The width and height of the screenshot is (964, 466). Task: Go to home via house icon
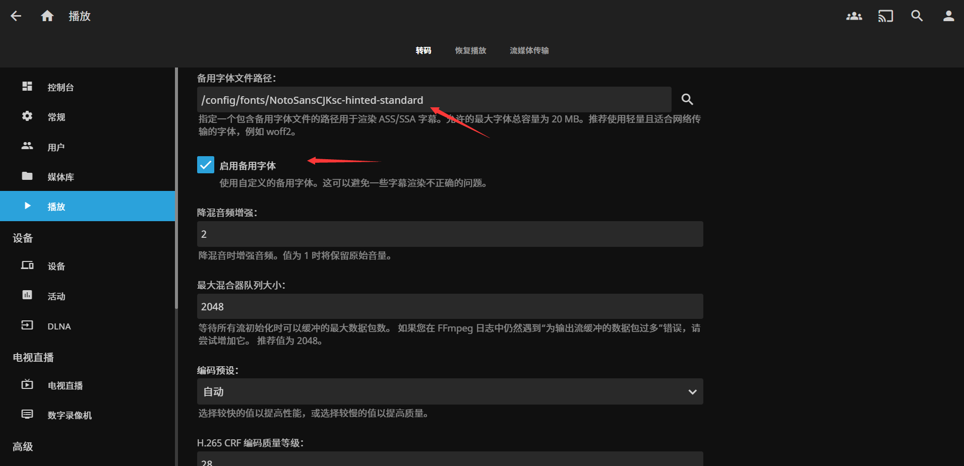(47, 16)
